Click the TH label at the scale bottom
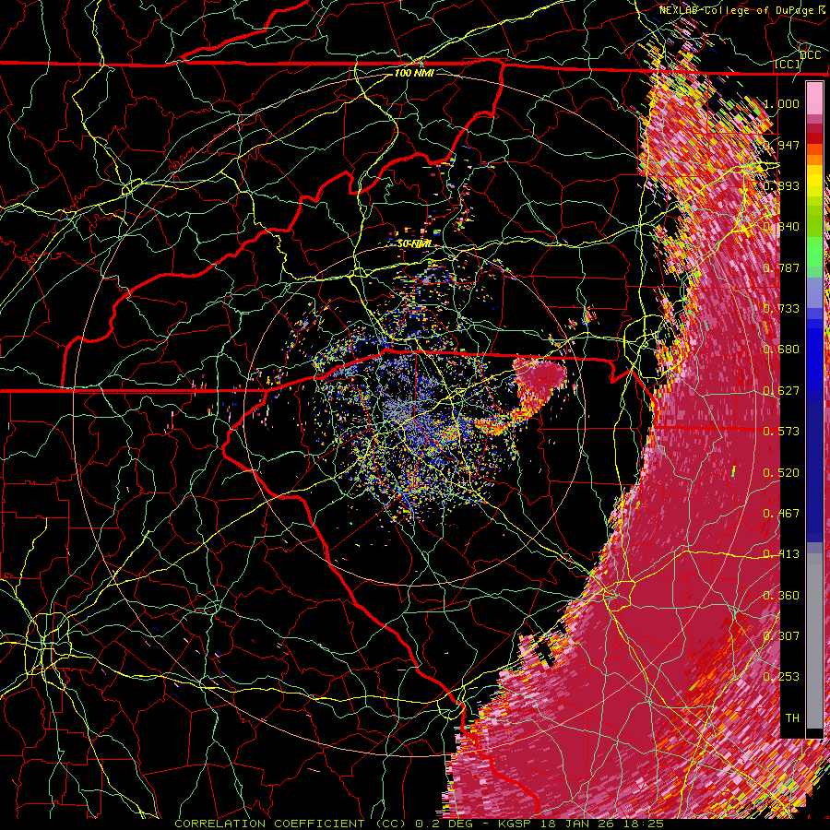The height and width of the screenshot is (830, 830). tap(792, 718)
